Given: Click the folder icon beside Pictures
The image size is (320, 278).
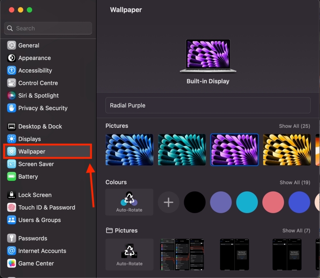Looking at the screenshot, I should point(110,231).
